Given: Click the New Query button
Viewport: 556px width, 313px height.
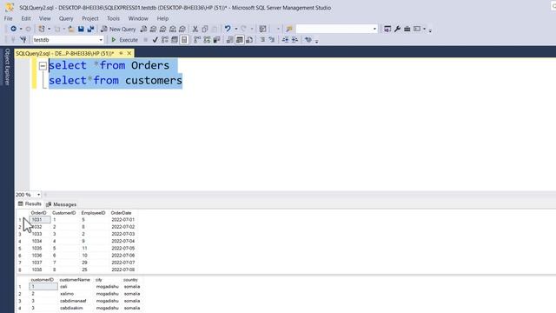Looking at the screenshot, I should 118,29.
